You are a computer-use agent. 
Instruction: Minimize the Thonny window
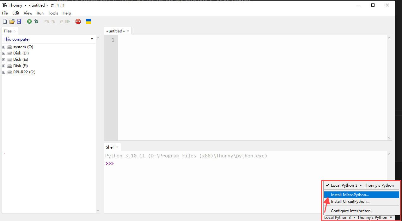pyautogui.click(x=358, y=5)
